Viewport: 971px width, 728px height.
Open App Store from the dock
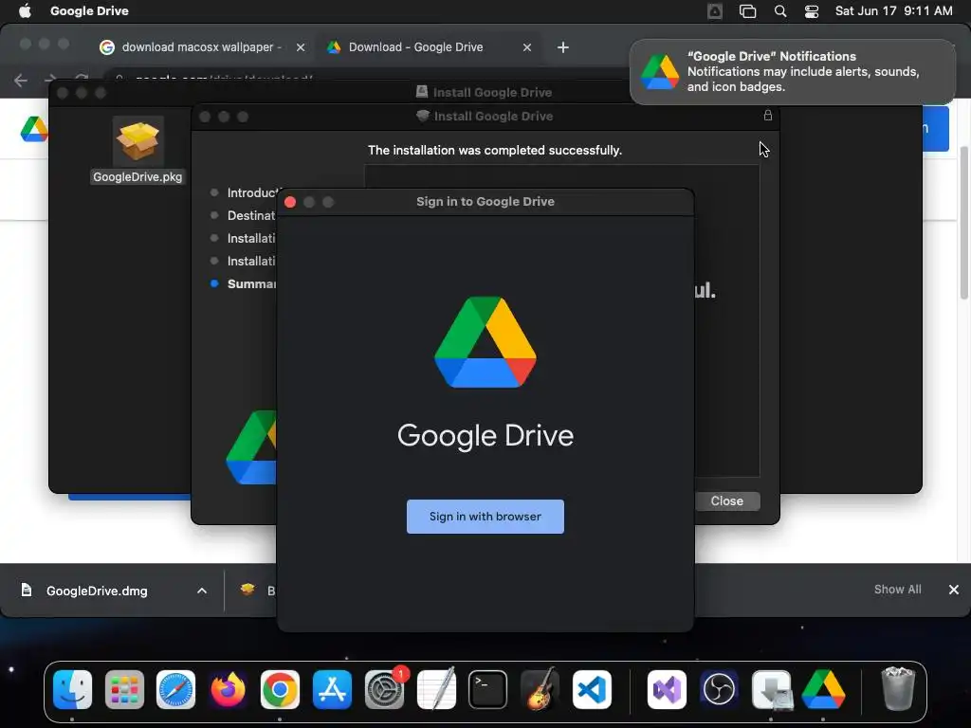click(332, 689)
